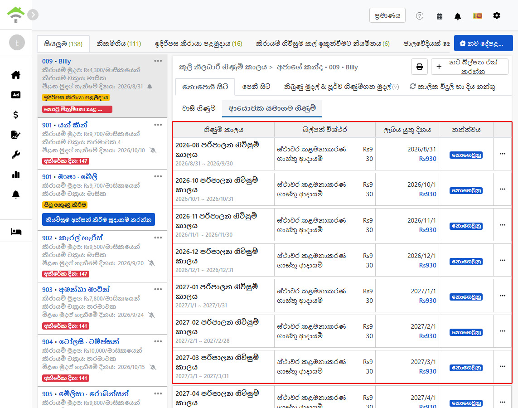Click නව බිල්පත එක් කරන්න button
The height and width of the screenshot is (408, 518).
470,67
